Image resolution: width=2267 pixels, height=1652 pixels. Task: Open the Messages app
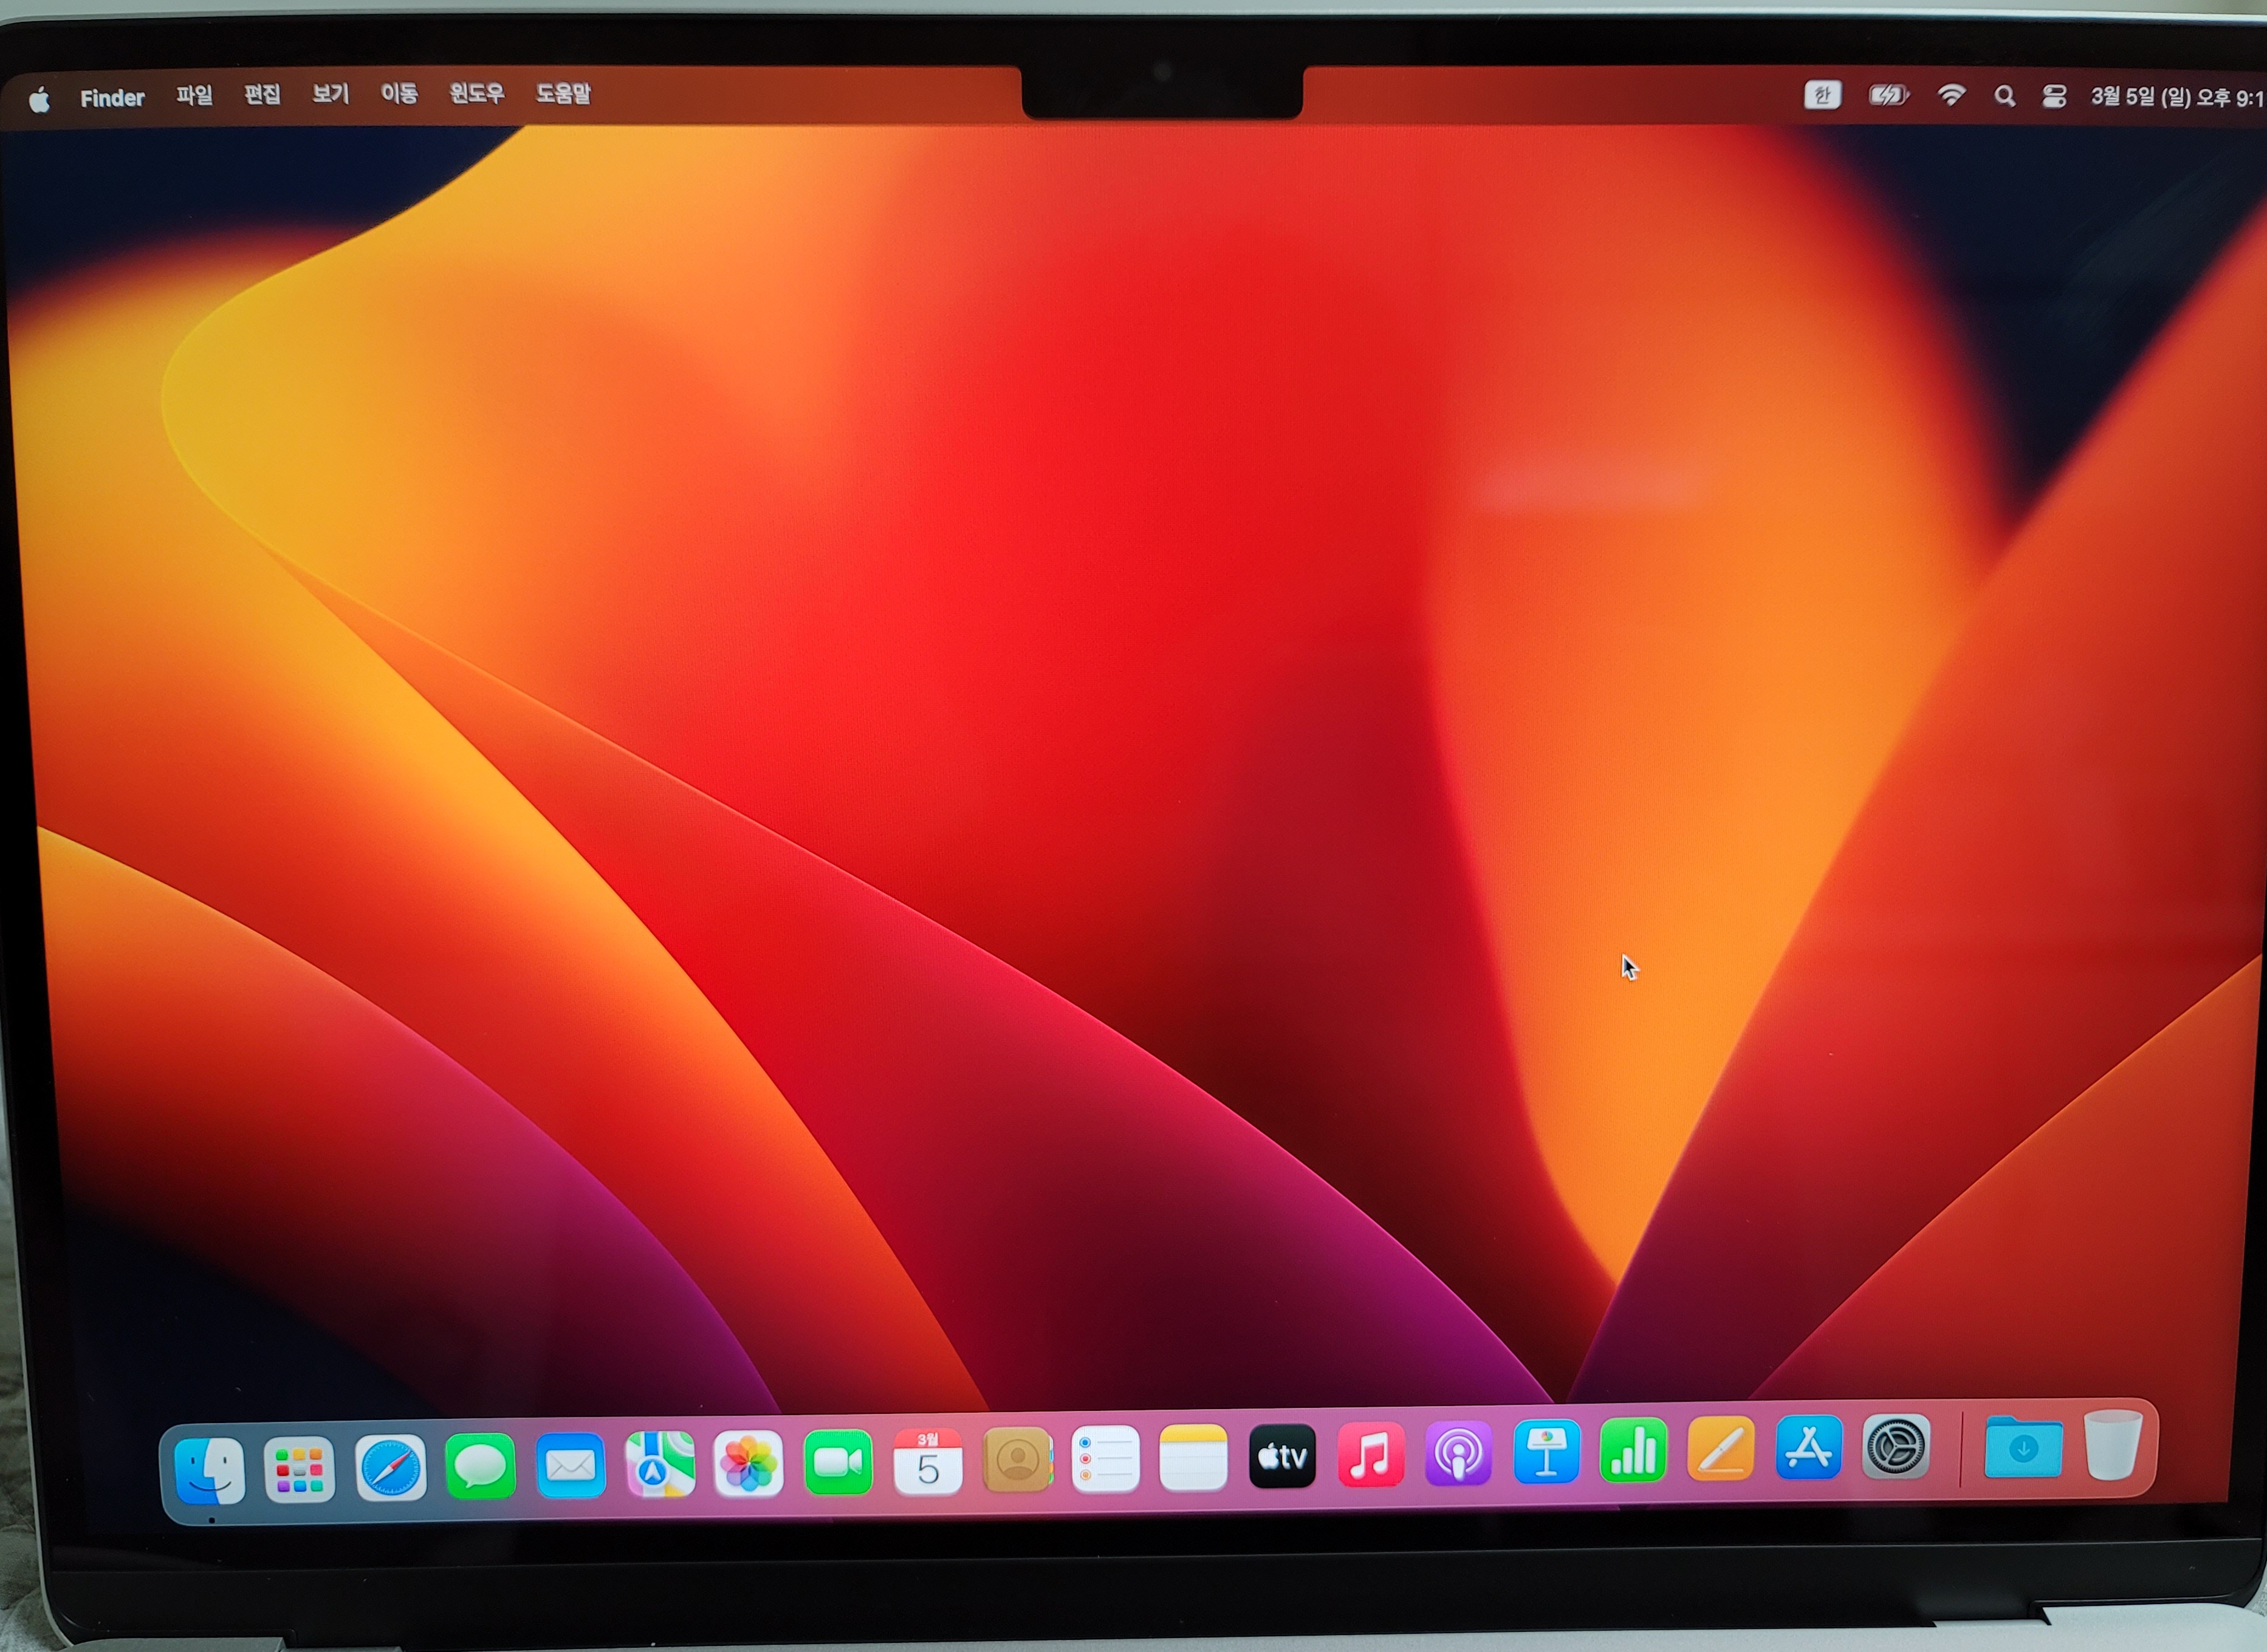pos(480,1466)
